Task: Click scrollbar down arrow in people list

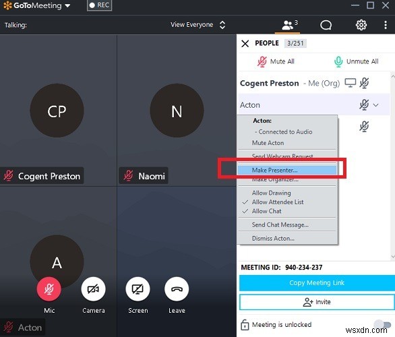Action: (393, 257)
